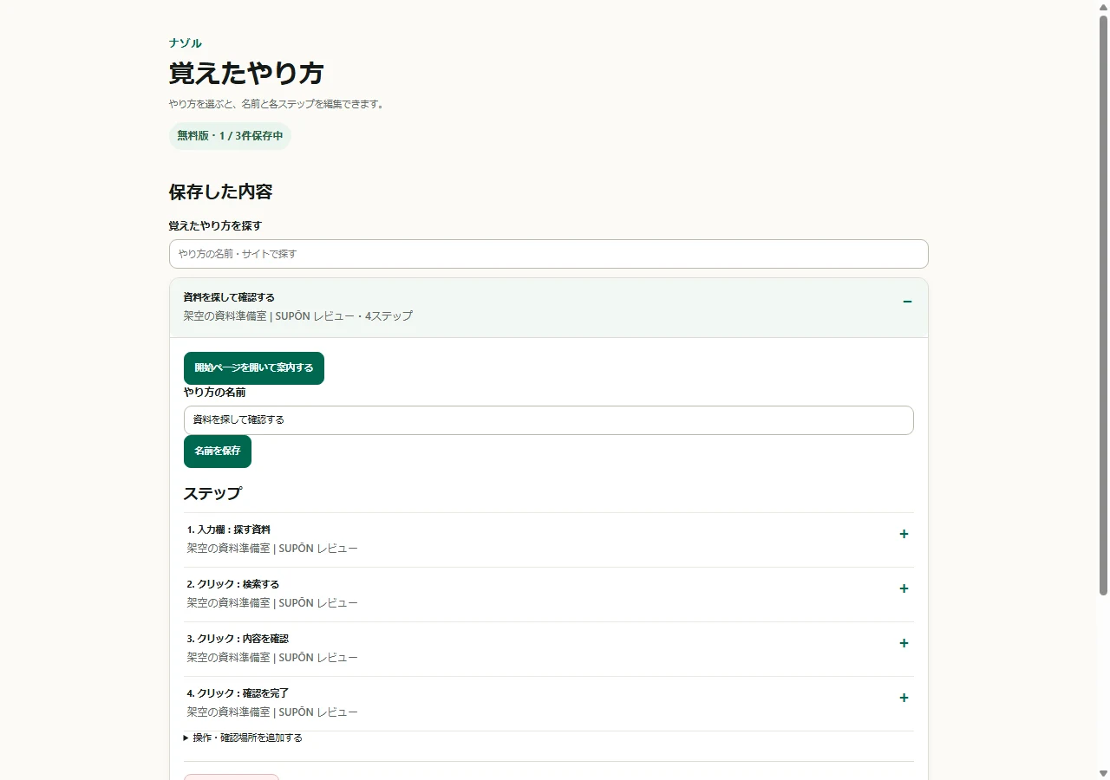1110x780 pixels.
Task: Click the 4ステップ subtitle text of the entry
Action: point(388,316)
